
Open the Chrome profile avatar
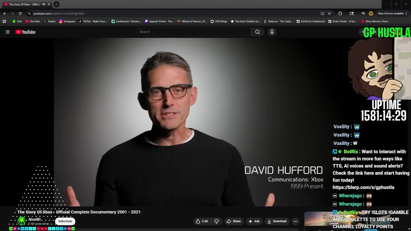pos(371,13)
